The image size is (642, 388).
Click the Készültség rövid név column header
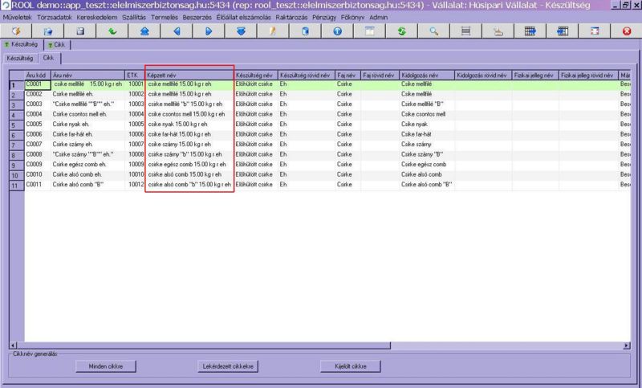coord(307,76)
